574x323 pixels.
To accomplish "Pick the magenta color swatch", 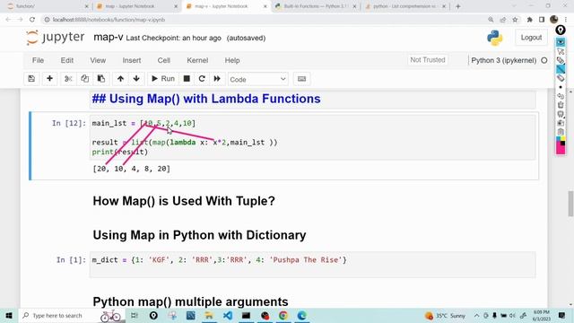I will click(561, 149).
